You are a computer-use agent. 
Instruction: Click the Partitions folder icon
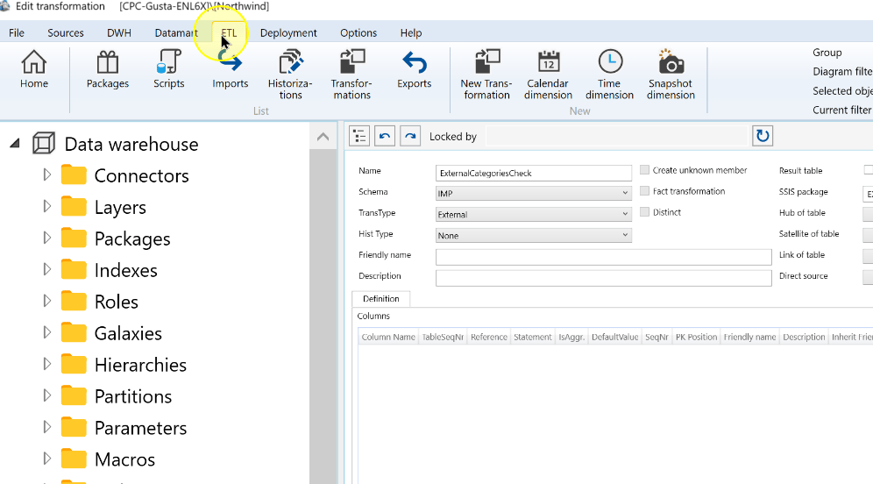[74, 396]
